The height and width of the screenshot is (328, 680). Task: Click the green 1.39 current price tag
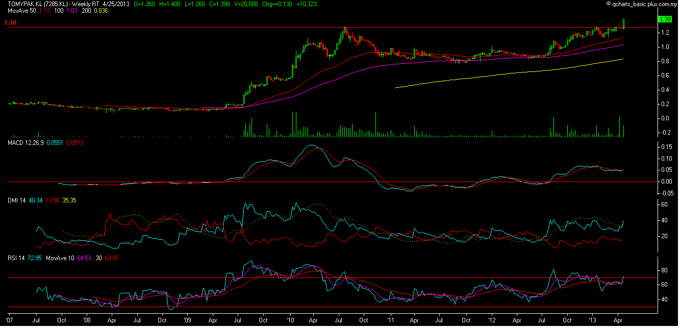[665, 19]
